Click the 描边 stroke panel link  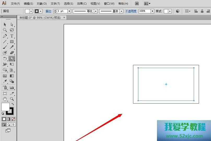click(x=49, y=11)
